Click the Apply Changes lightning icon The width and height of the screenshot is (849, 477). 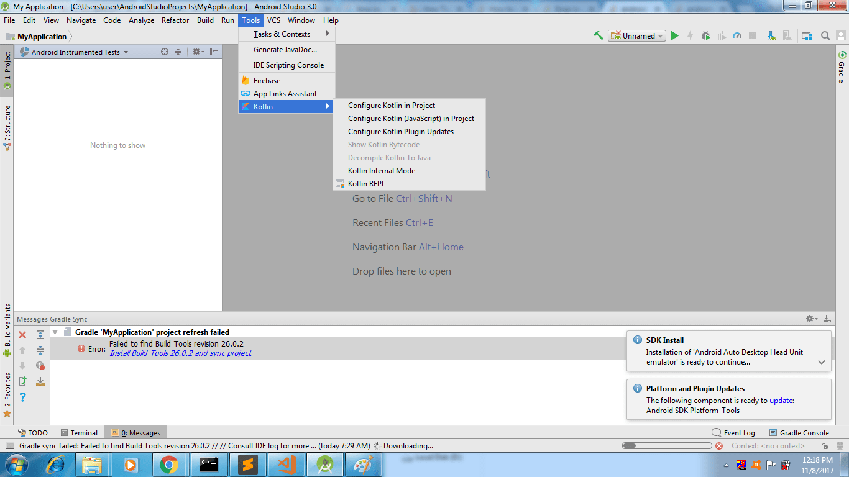click(690, 35)
